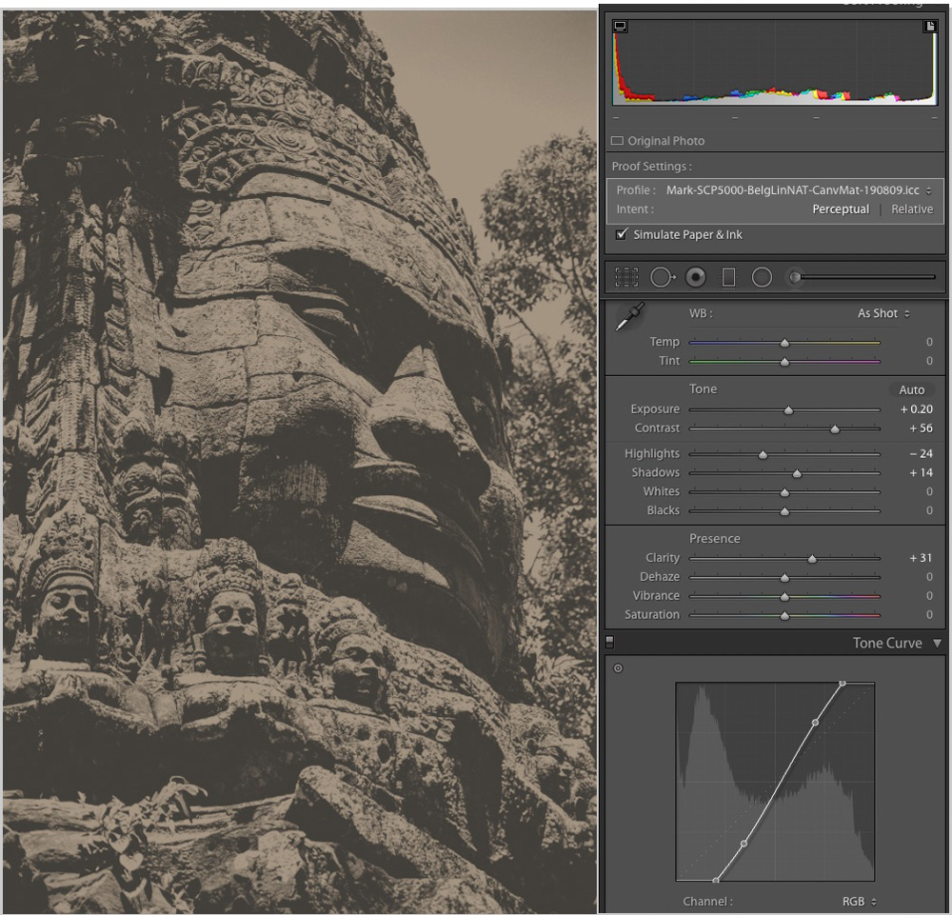Choose Perceptual rendering intent
Viewport: 952px width, 915px height.
(840, 209)
